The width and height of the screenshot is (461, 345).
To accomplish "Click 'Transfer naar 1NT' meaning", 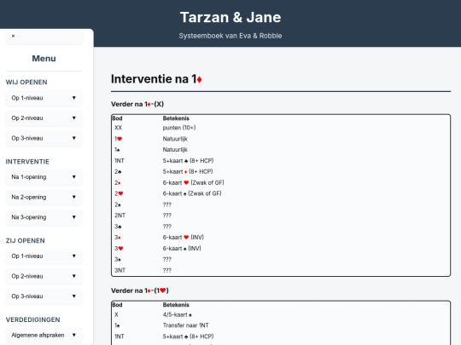I will click(186, 325).
